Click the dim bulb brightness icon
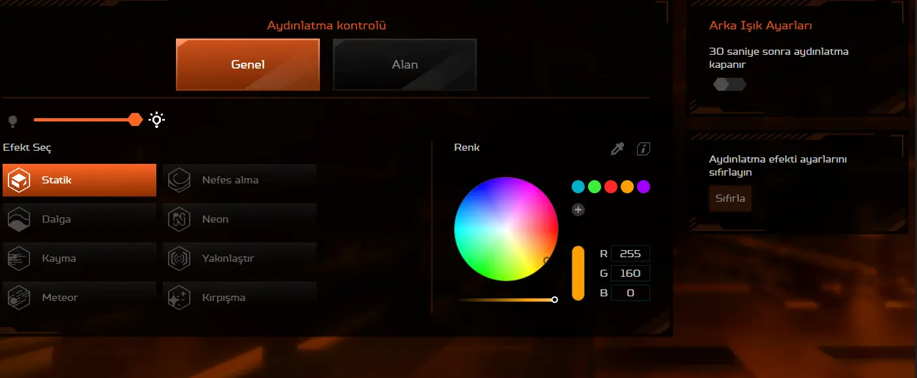The width and height of the screenshot is (917, 378). point(12,120)
